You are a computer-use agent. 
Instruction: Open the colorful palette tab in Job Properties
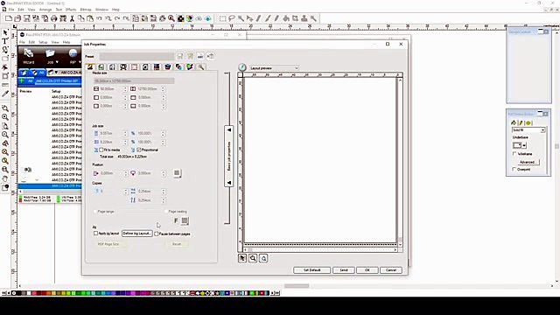190,67
